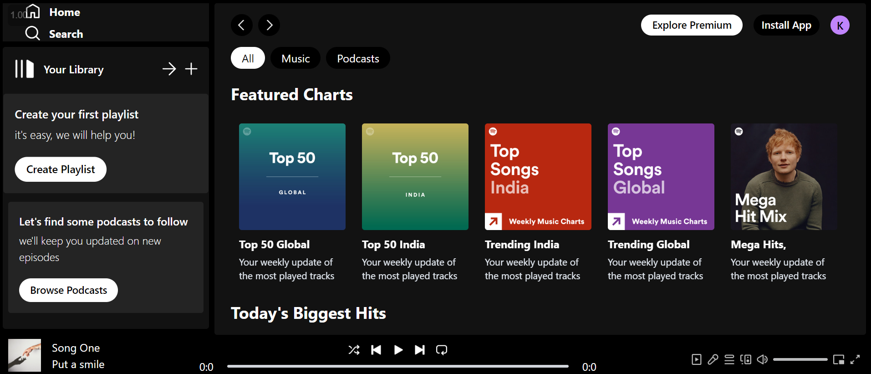Click the Search magnifier icon in the sidebar

32,33
